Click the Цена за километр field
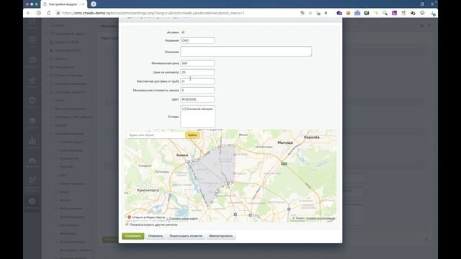Viewport: 461px width, 259px height. pos(197,72)
